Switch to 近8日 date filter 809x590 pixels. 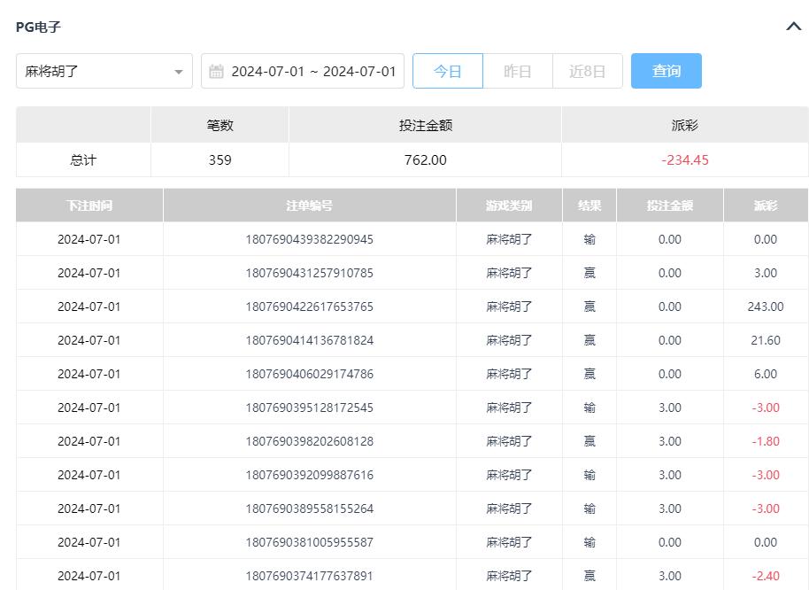[588, 71]
